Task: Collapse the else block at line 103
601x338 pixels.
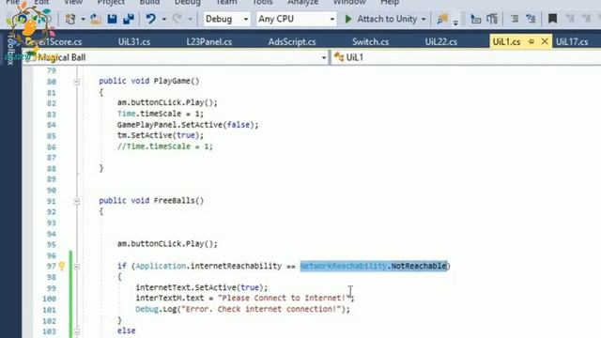Action: [77, 331]
